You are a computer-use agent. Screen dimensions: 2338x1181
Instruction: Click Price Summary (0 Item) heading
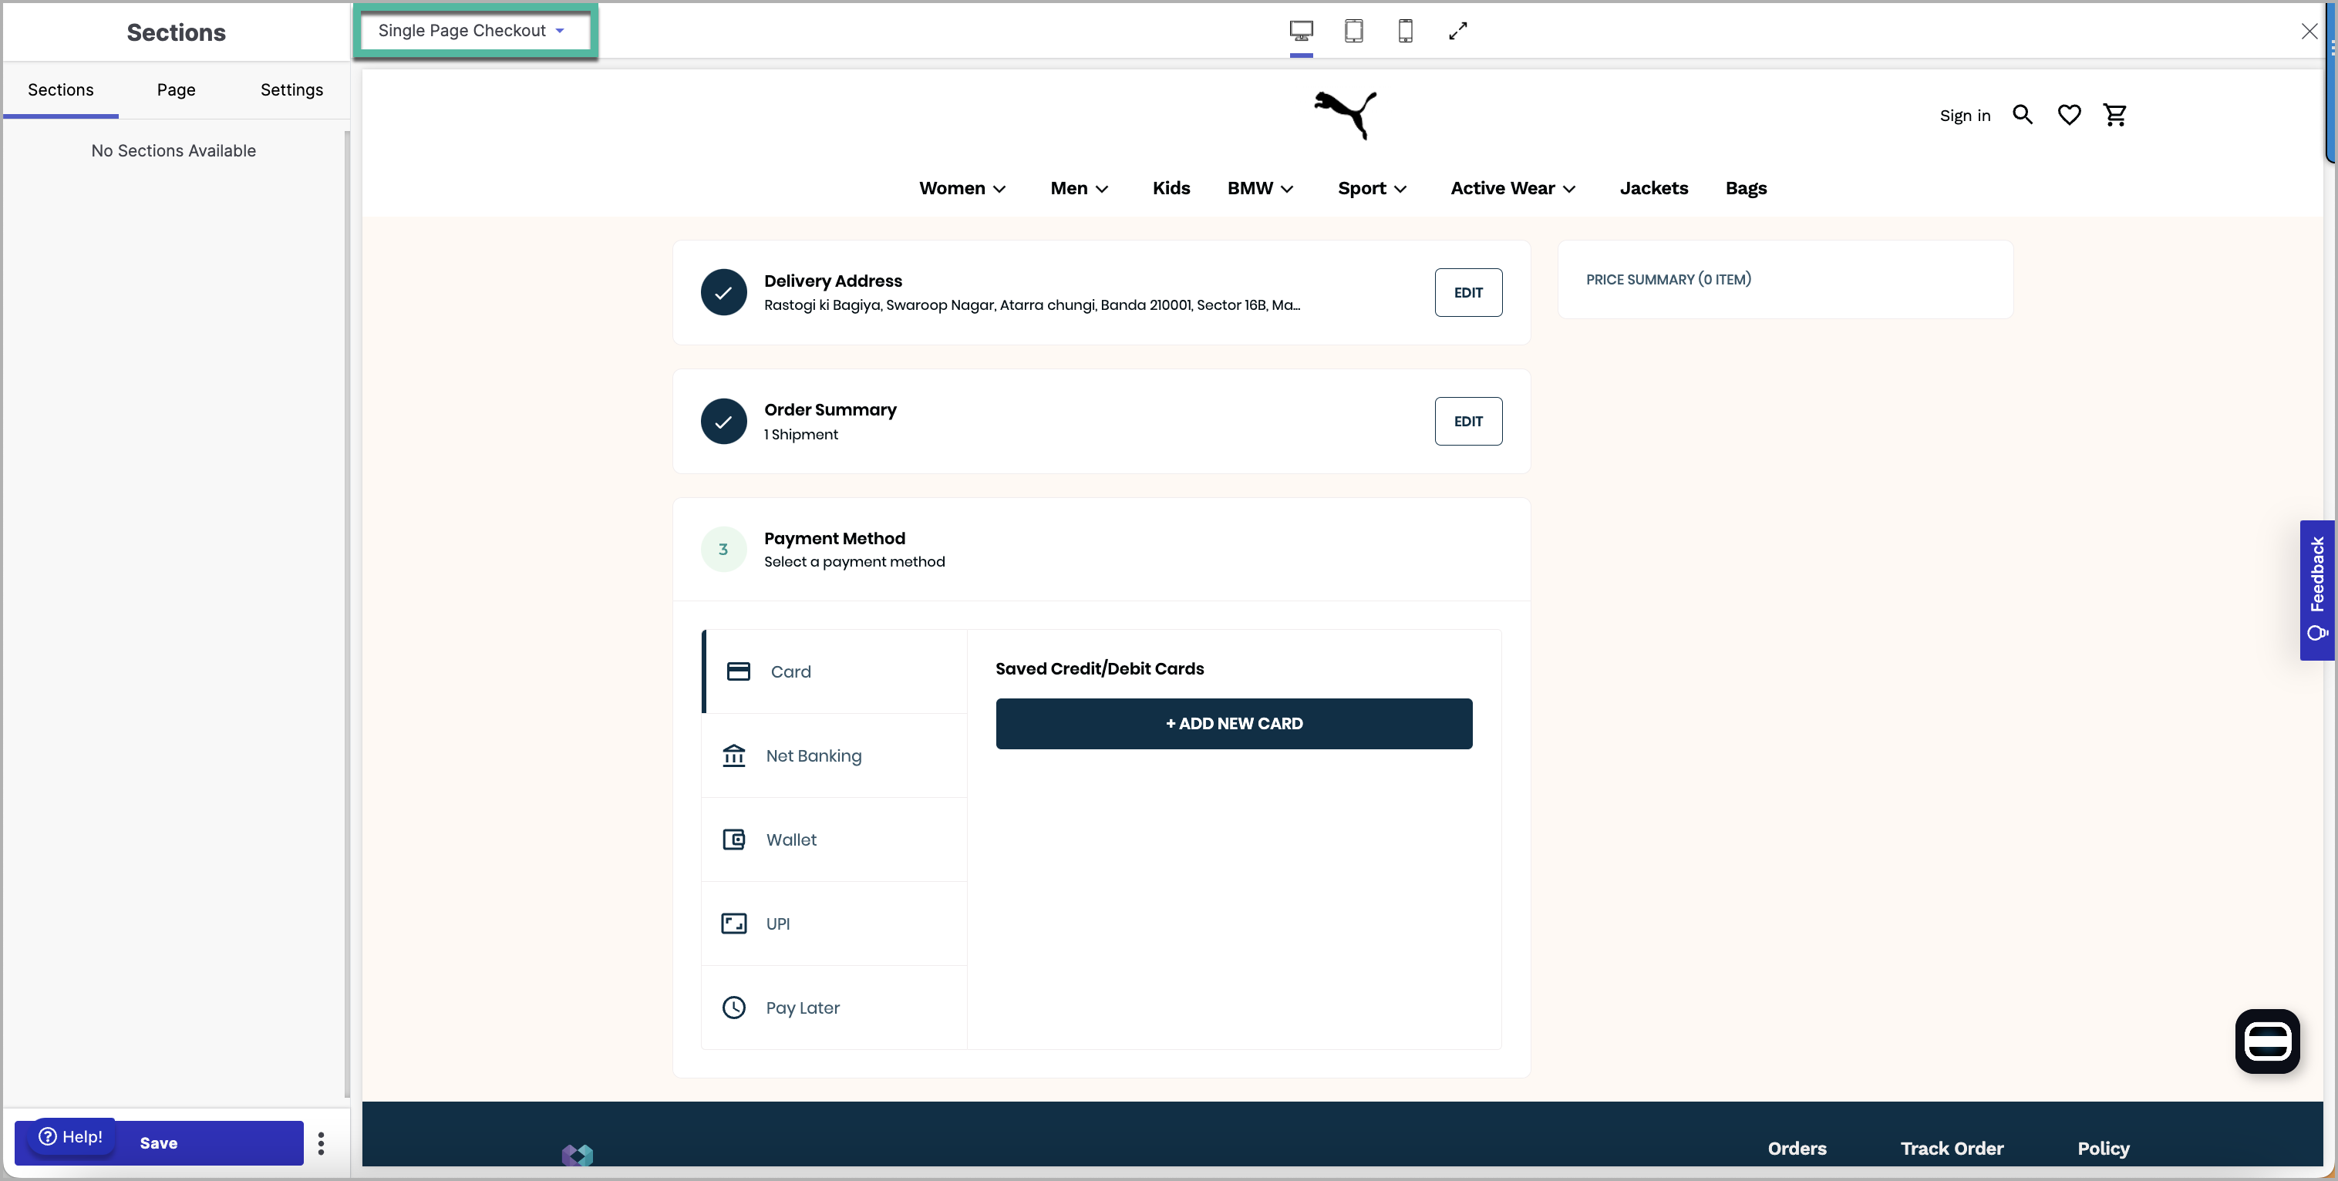point(1668,279)
